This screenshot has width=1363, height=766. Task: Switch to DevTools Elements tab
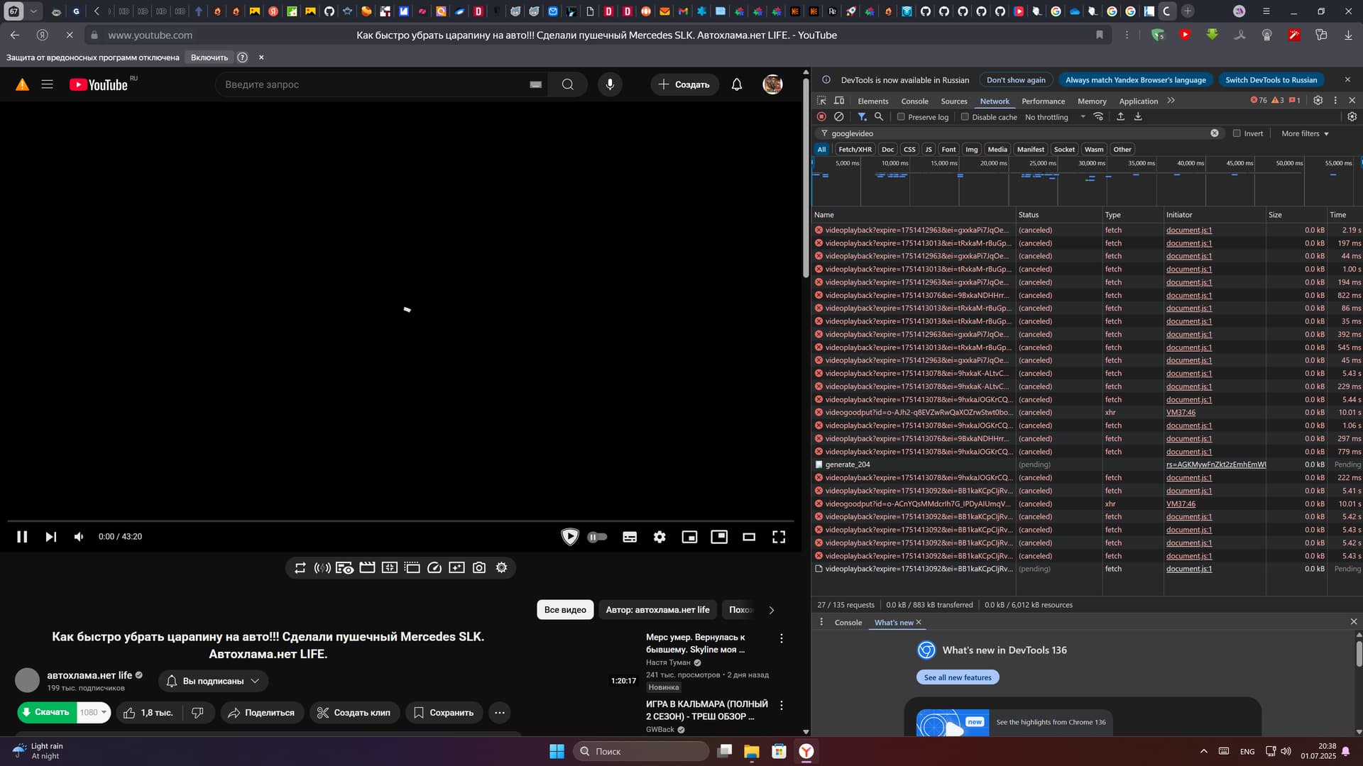872,101
